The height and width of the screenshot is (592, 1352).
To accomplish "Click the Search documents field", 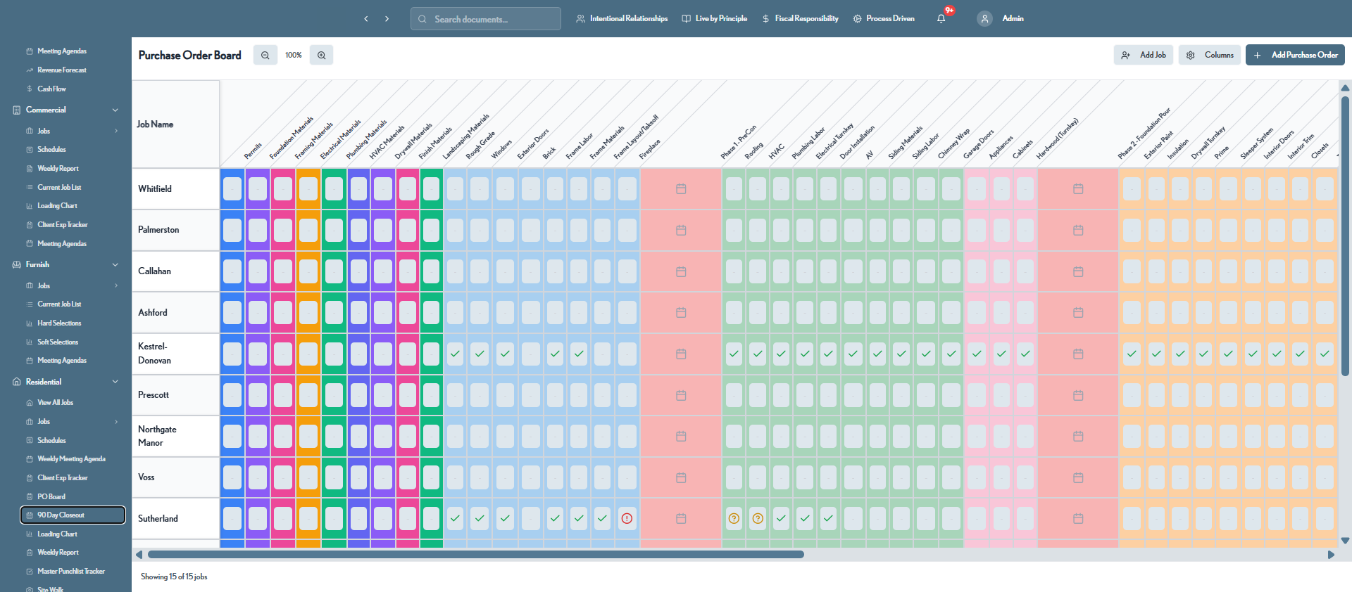I will (486, 19).
